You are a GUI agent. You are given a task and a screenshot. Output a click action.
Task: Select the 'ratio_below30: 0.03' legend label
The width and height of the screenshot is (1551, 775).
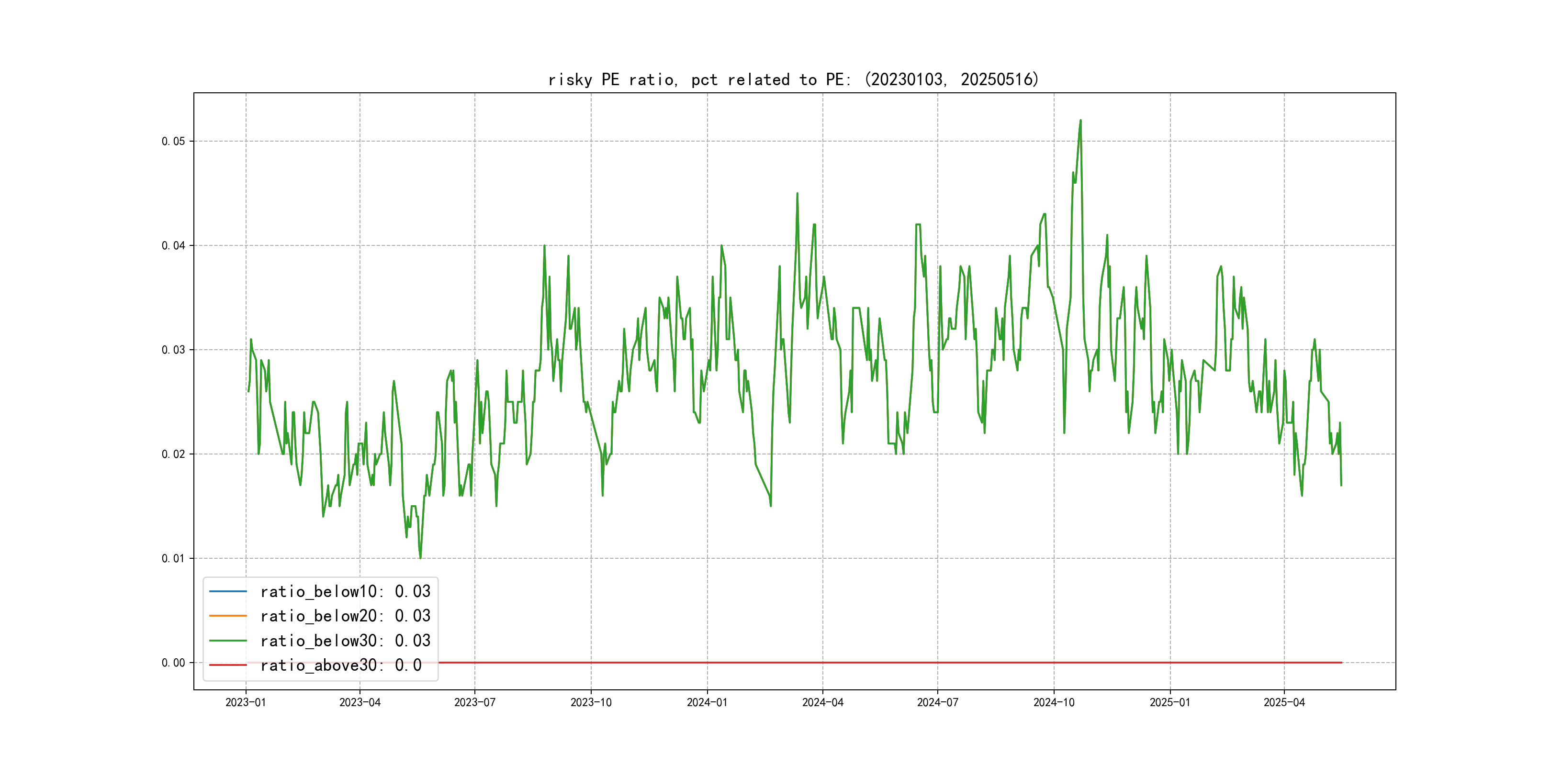point(345,641)
